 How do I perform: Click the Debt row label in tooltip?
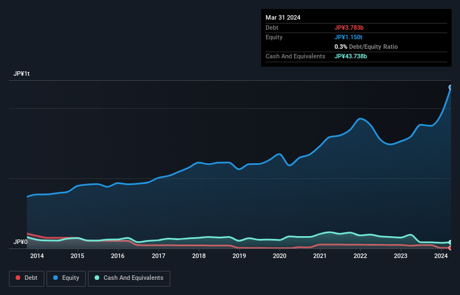coord(272,27)
